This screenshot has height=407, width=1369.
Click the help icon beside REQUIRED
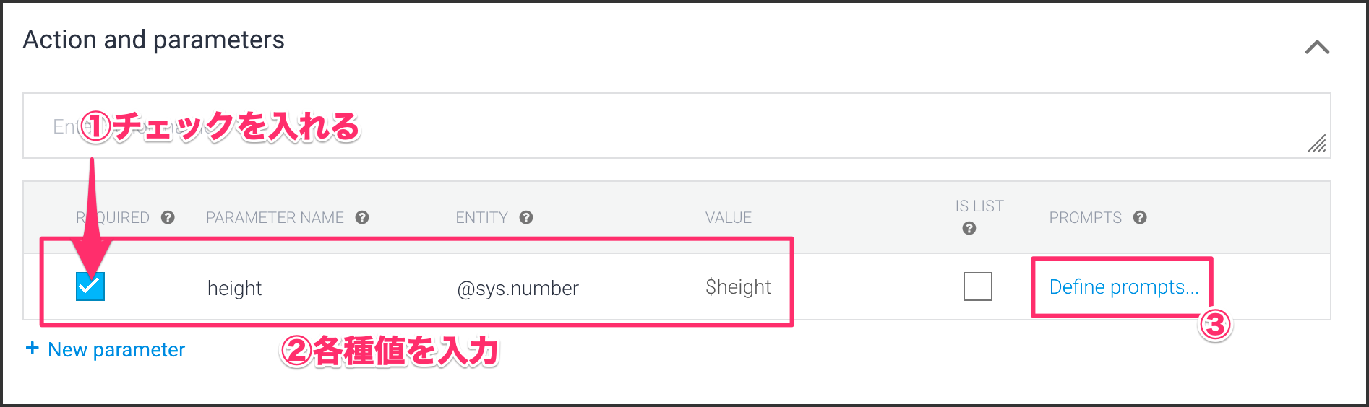click(168, 217)
